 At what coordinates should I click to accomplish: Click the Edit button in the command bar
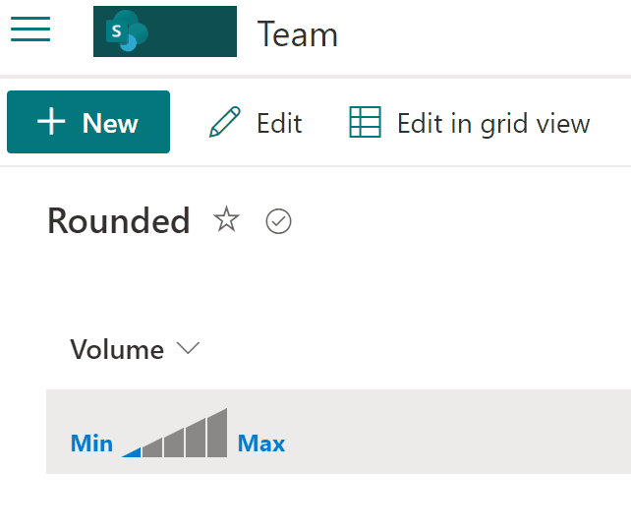(256, 122)
